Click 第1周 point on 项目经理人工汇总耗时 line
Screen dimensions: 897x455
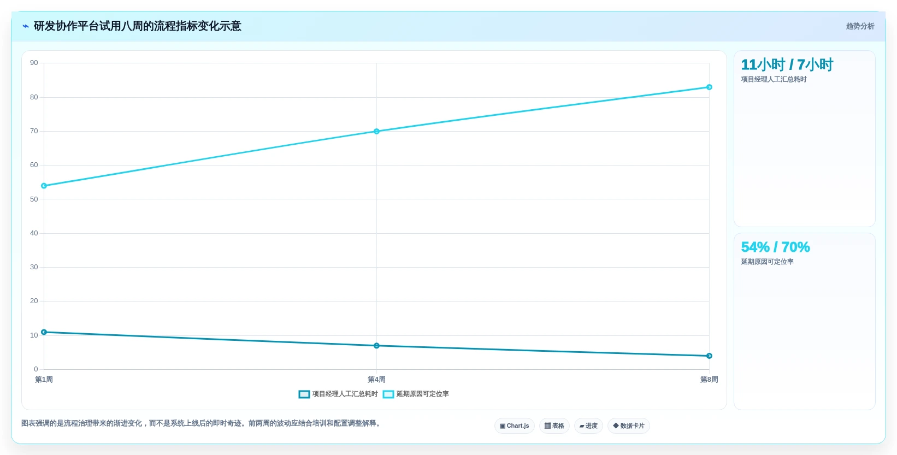(x=44, y=332)
